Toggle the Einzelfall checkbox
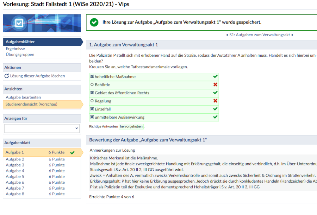 (x=92, y=109)
